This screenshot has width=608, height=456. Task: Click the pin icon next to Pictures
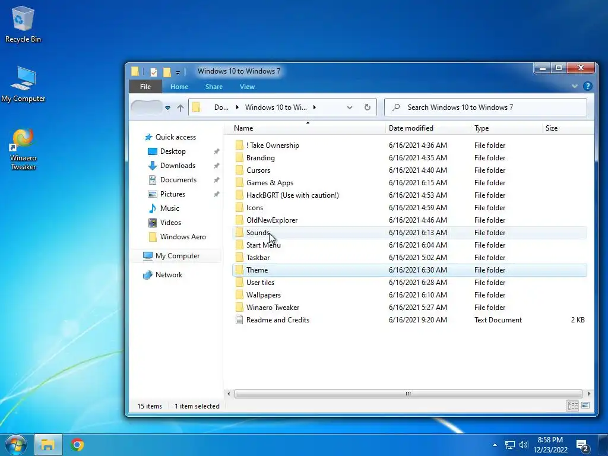pos(216,194)
